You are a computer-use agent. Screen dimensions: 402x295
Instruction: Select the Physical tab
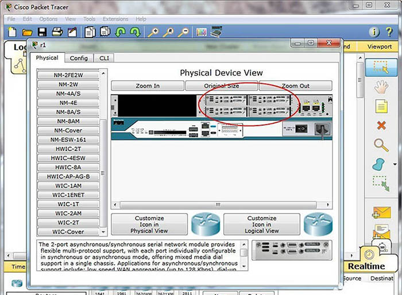(47, 57)
